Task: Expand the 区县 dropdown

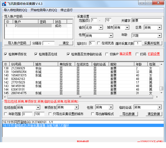Action: 159,28
